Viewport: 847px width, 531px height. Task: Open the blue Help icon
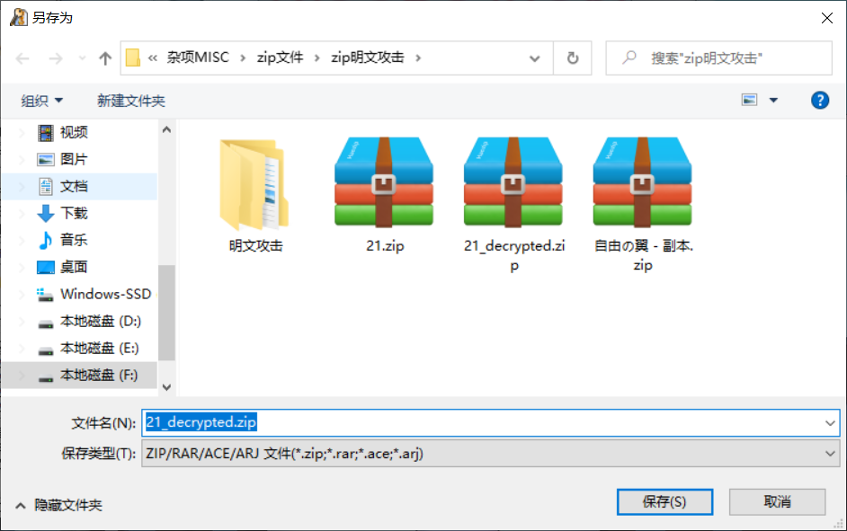click(x=820, y=100)
